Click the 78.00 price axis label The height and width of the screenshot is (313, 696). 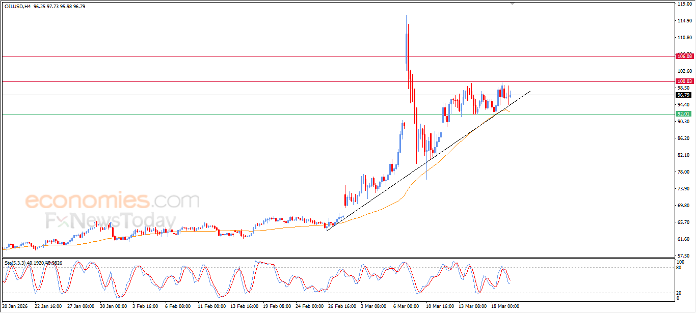tap(684, 172)
